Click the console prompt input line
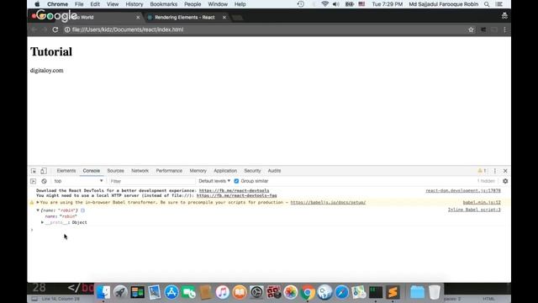The image size is (538, 303). pyautogui.click(x=267, y=230)
